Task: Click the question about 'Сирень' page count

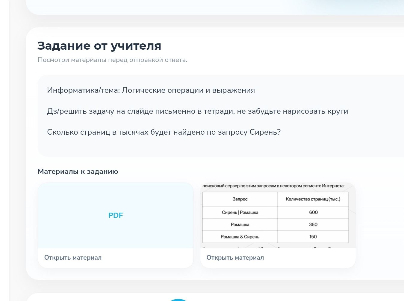Action: 164,132
